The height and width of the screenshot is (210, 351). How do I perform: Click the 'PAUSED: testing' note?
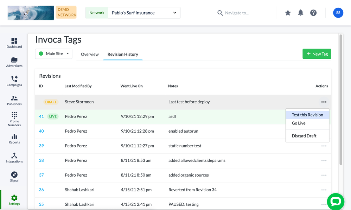point(184,204)
